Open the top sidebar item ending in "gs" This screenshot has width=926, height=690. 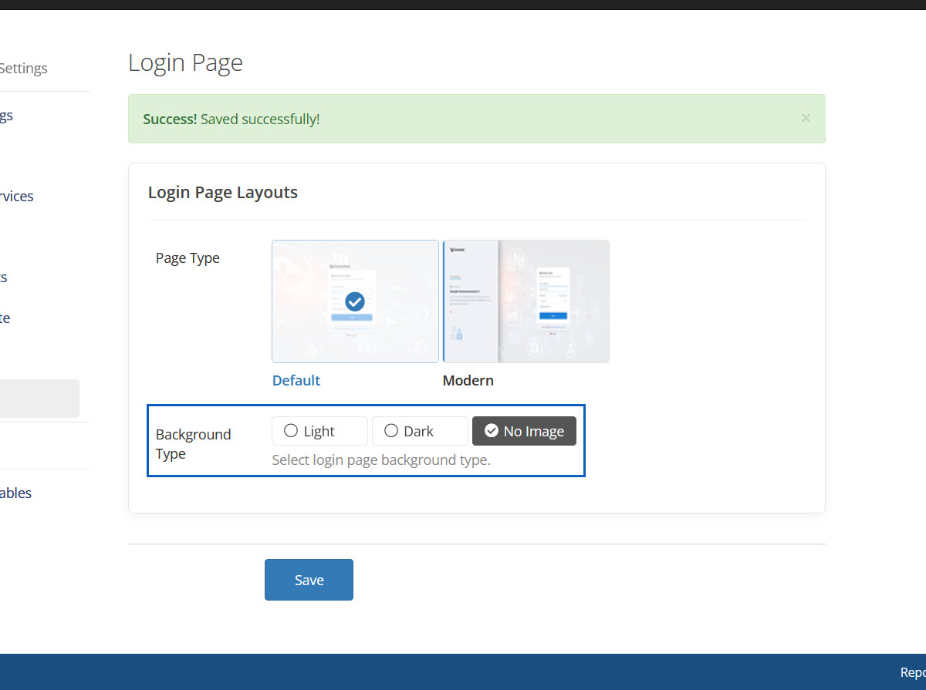[x=6, y=116]
